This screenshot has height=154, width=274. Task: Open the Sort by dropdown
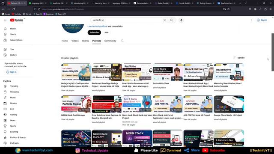[x=239, y=58]
